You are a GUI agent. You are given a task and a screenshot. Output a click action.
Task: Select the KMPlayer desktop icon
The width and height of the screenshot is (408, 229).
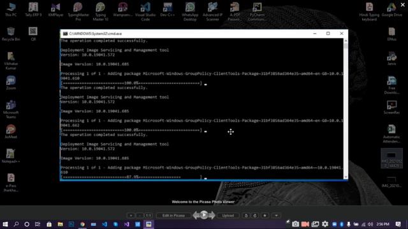point(55,10)
